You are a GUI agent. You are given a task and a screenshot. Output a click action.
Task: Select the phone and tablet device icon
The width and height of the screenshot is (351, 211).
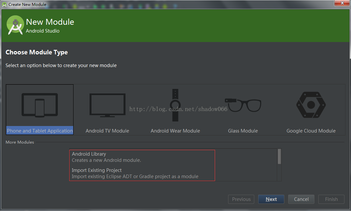[40, 105]
